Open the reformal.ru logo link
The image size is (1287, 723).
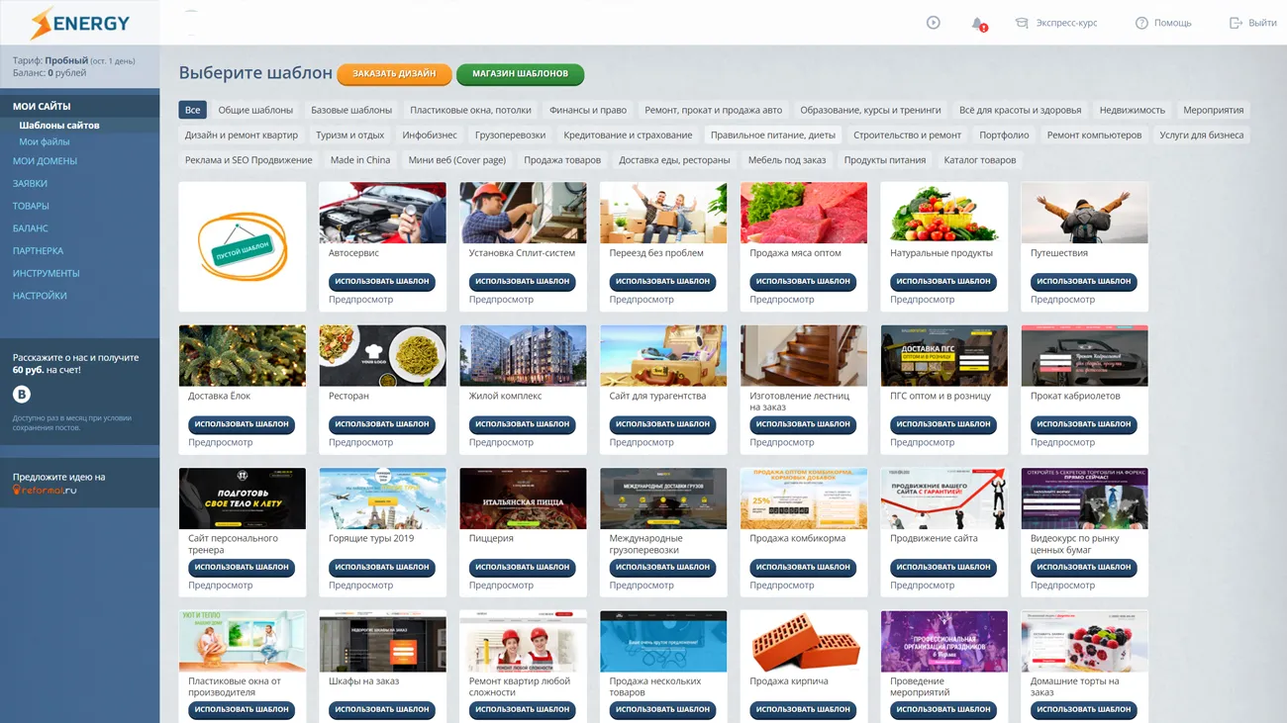click(x=45, y=490)
